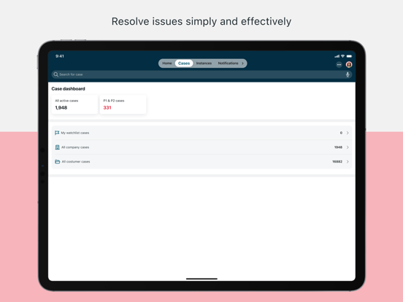The height and width of the screenshot is (302, 403).
Task: Tap the home indicator bar
Action: click(x=201, y=279)
